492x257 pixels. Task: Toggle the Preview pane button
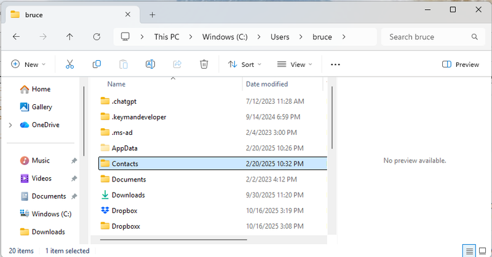[461, 64]
